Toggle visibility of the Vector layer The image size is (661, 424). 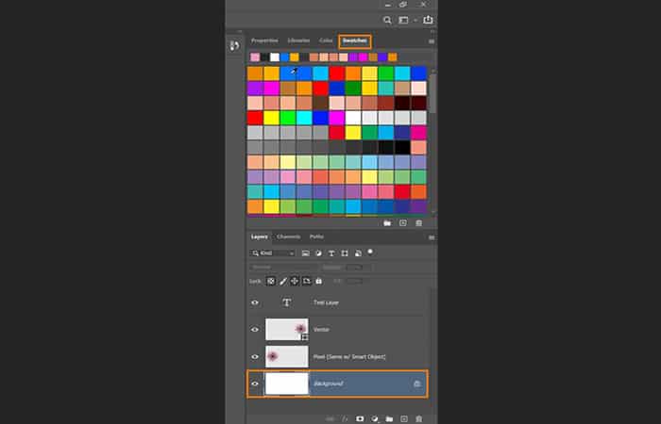(255, 330)
